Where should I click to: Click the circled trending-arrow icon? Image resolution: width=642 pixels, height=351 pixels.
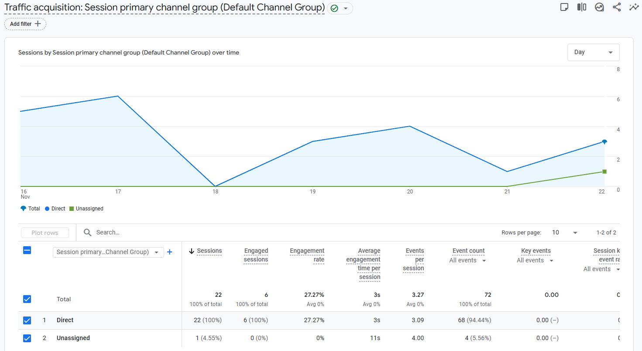pos(599,7)
